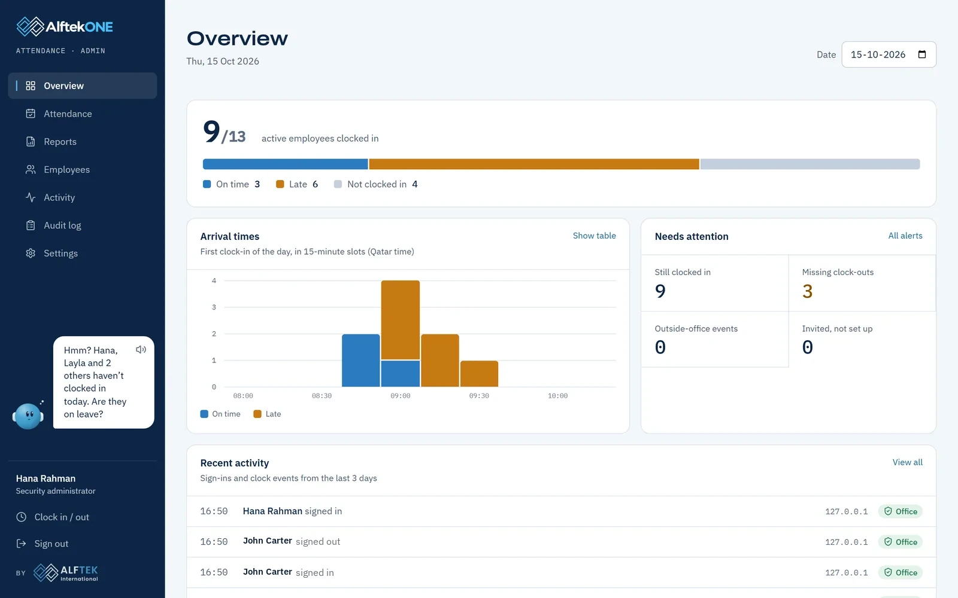Click the Clock in / out clock icon
The width and height of the screenshot is (958, 598).
(22, 517)
